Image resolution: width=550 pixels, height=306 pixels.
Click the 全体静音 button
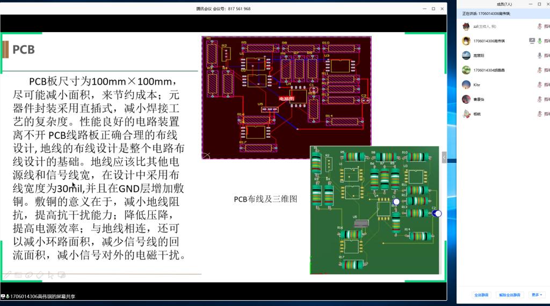[481, 295]
